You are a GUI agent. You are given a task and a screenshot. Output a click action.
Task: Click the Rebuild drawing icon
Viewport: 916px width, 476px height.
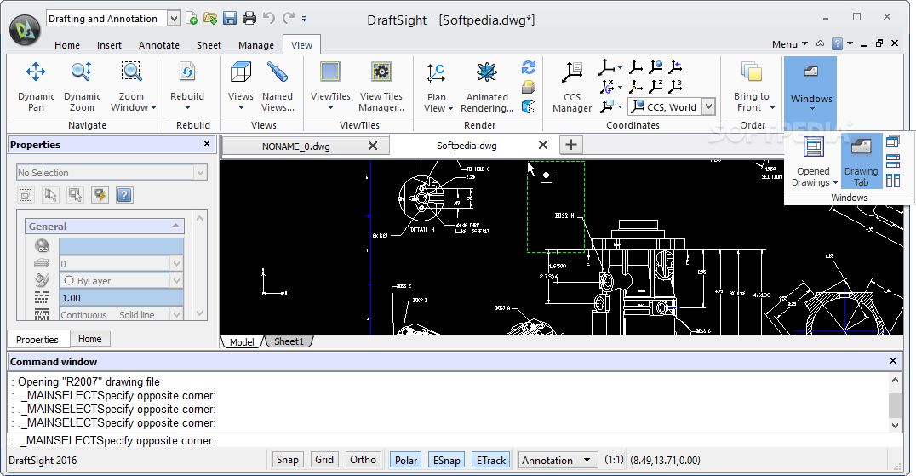pos(187,72)
